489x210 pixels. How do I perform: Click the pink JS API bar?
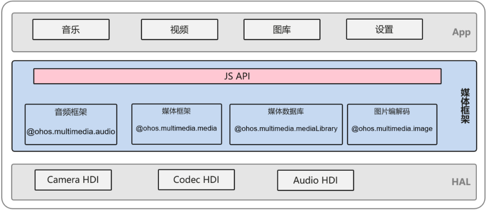tap(237, 76)
